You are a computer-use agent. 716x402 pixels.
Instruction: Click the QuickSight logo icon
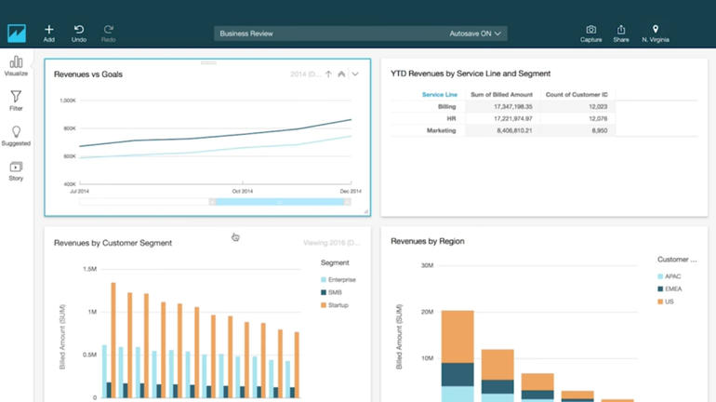[17, 33]
